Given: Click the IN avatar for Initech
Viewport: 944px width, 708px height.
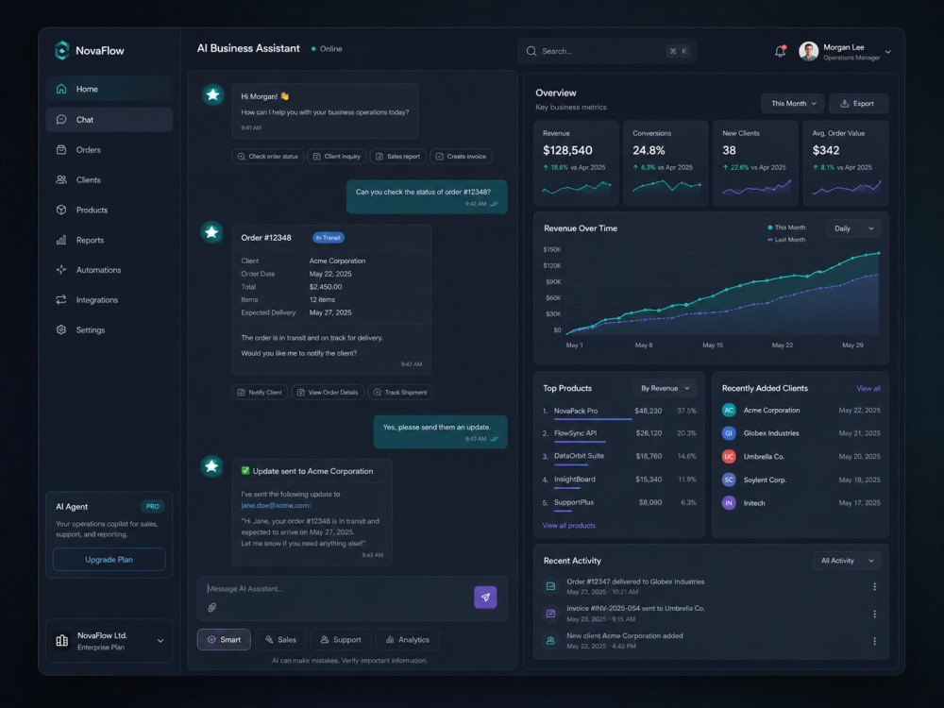Looking at the screenshot, I should pyautogui.click(x=729, y=503).
